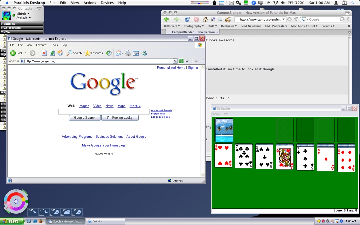Open the Dealnews bookmarks dropdown
This screenshot has width=360, height=225.
click(x=229, y=26)
